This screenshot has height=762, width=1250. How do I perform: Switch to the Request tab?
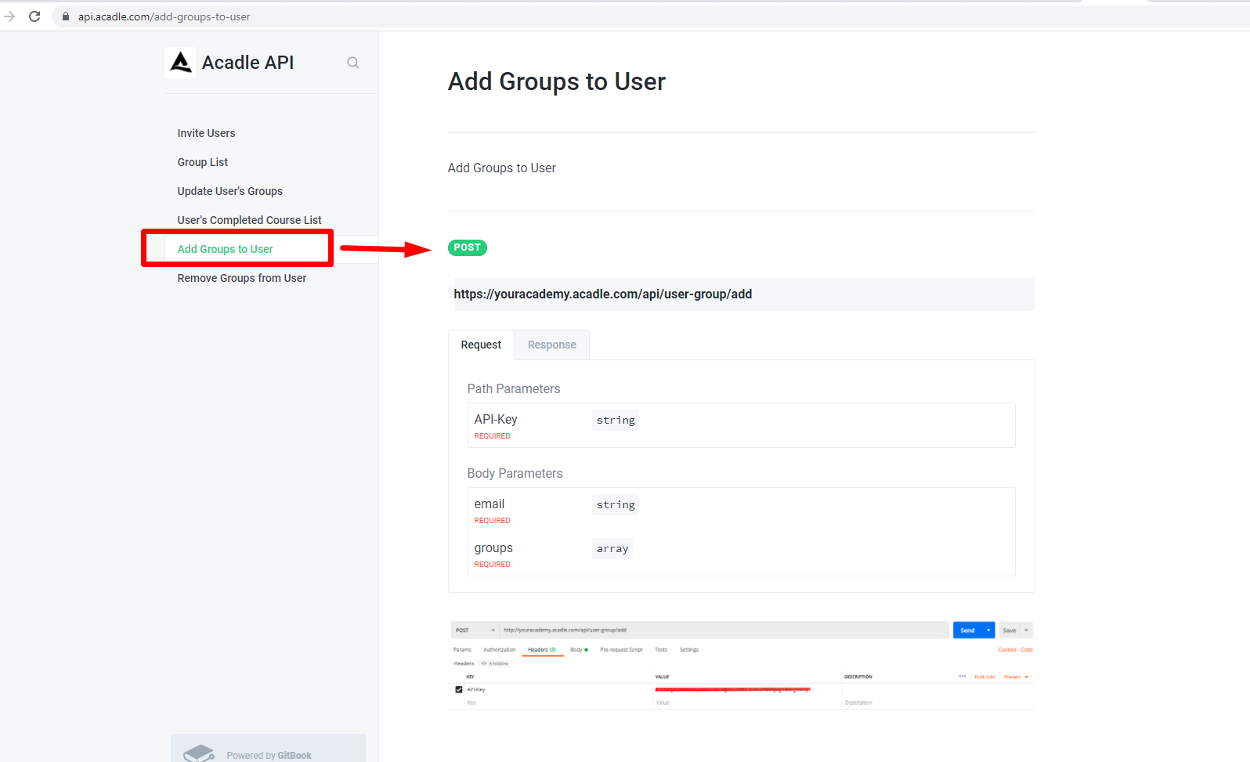click(x=481, y=345)
